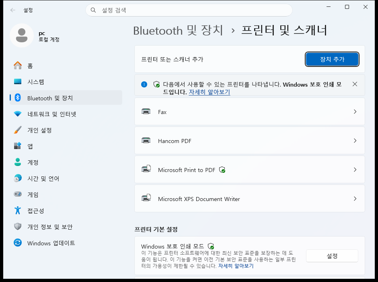Maximize the settings window
Screen dimensions: 378x282
click(347, 7)
